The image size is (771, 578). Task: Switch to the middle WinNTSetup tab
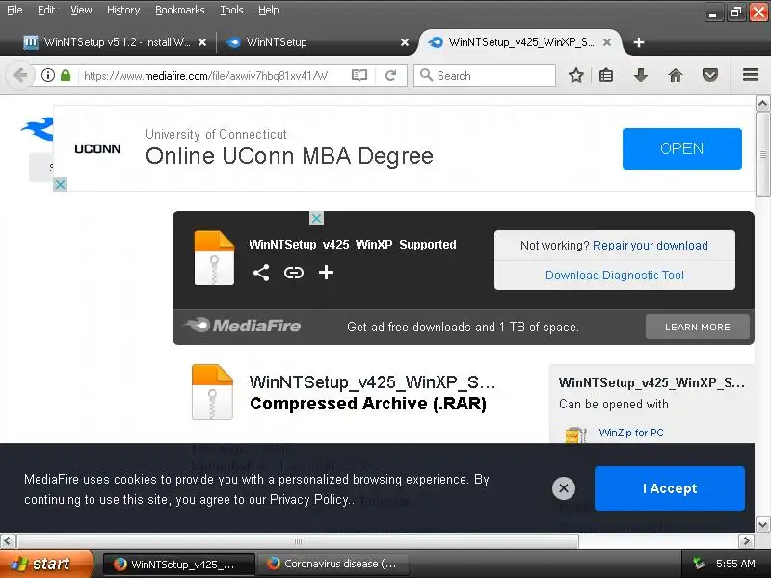315,42
